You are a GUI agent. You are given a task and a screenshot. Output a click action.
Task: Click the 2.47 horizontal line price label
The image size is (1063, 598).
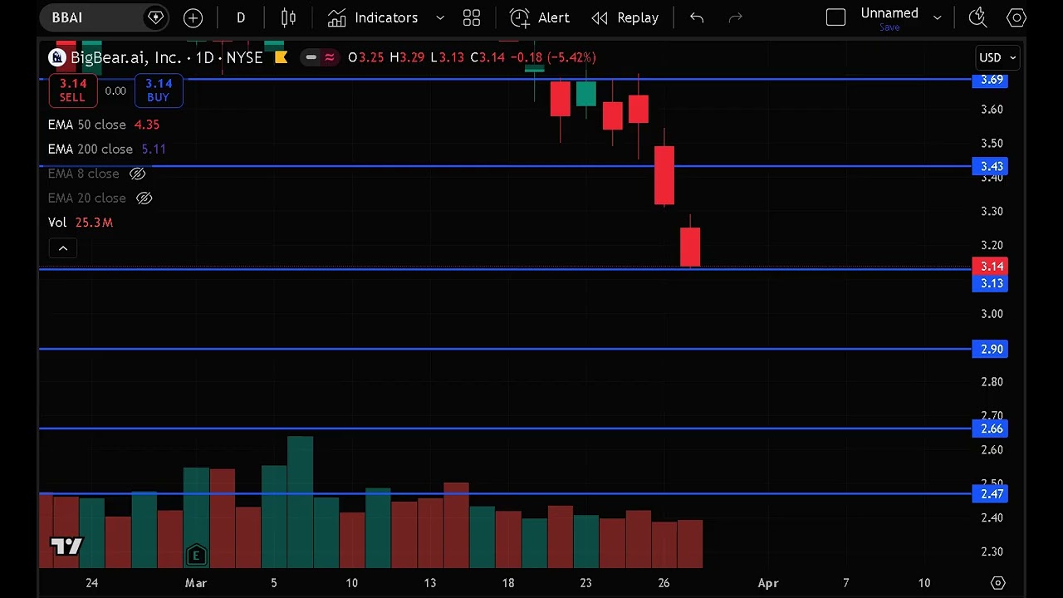[x=992, y=494]
